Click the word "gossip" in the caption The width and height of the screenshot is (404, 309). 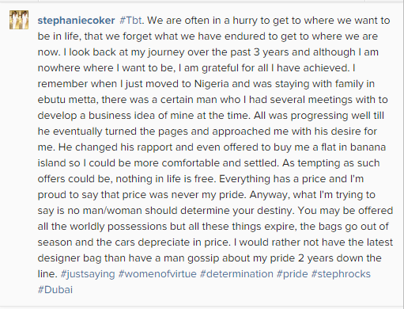coord(203,258)
